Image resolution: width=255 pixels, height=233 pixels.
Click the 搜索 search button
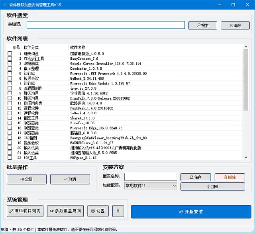tap(202, 25)
